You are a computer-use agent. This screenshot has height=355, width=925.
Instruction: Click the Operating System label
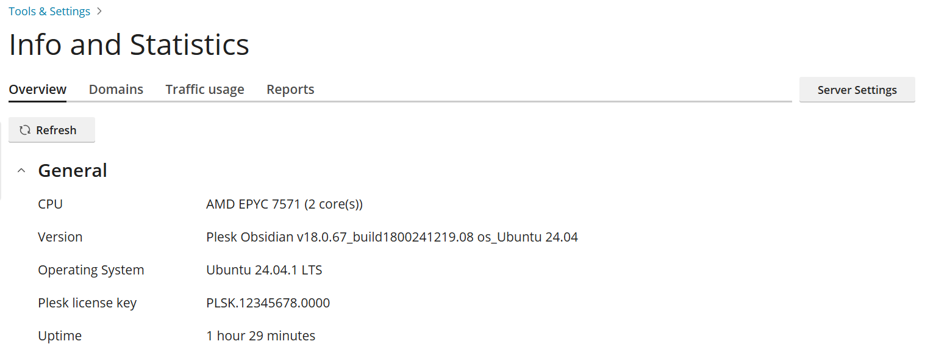[91, 270]
